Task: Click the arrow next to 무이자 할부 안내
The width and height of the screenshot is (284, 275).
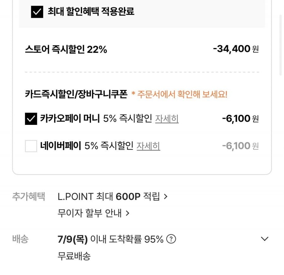Action: point(127,213)
